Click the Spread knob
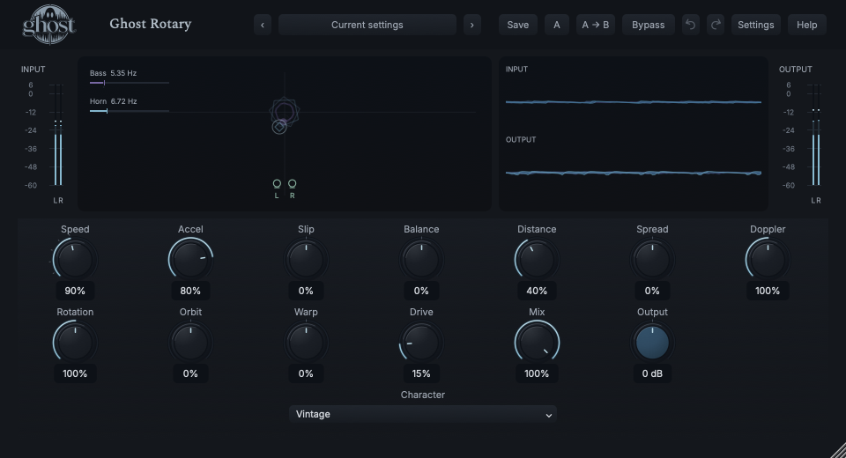 [652, 260]
